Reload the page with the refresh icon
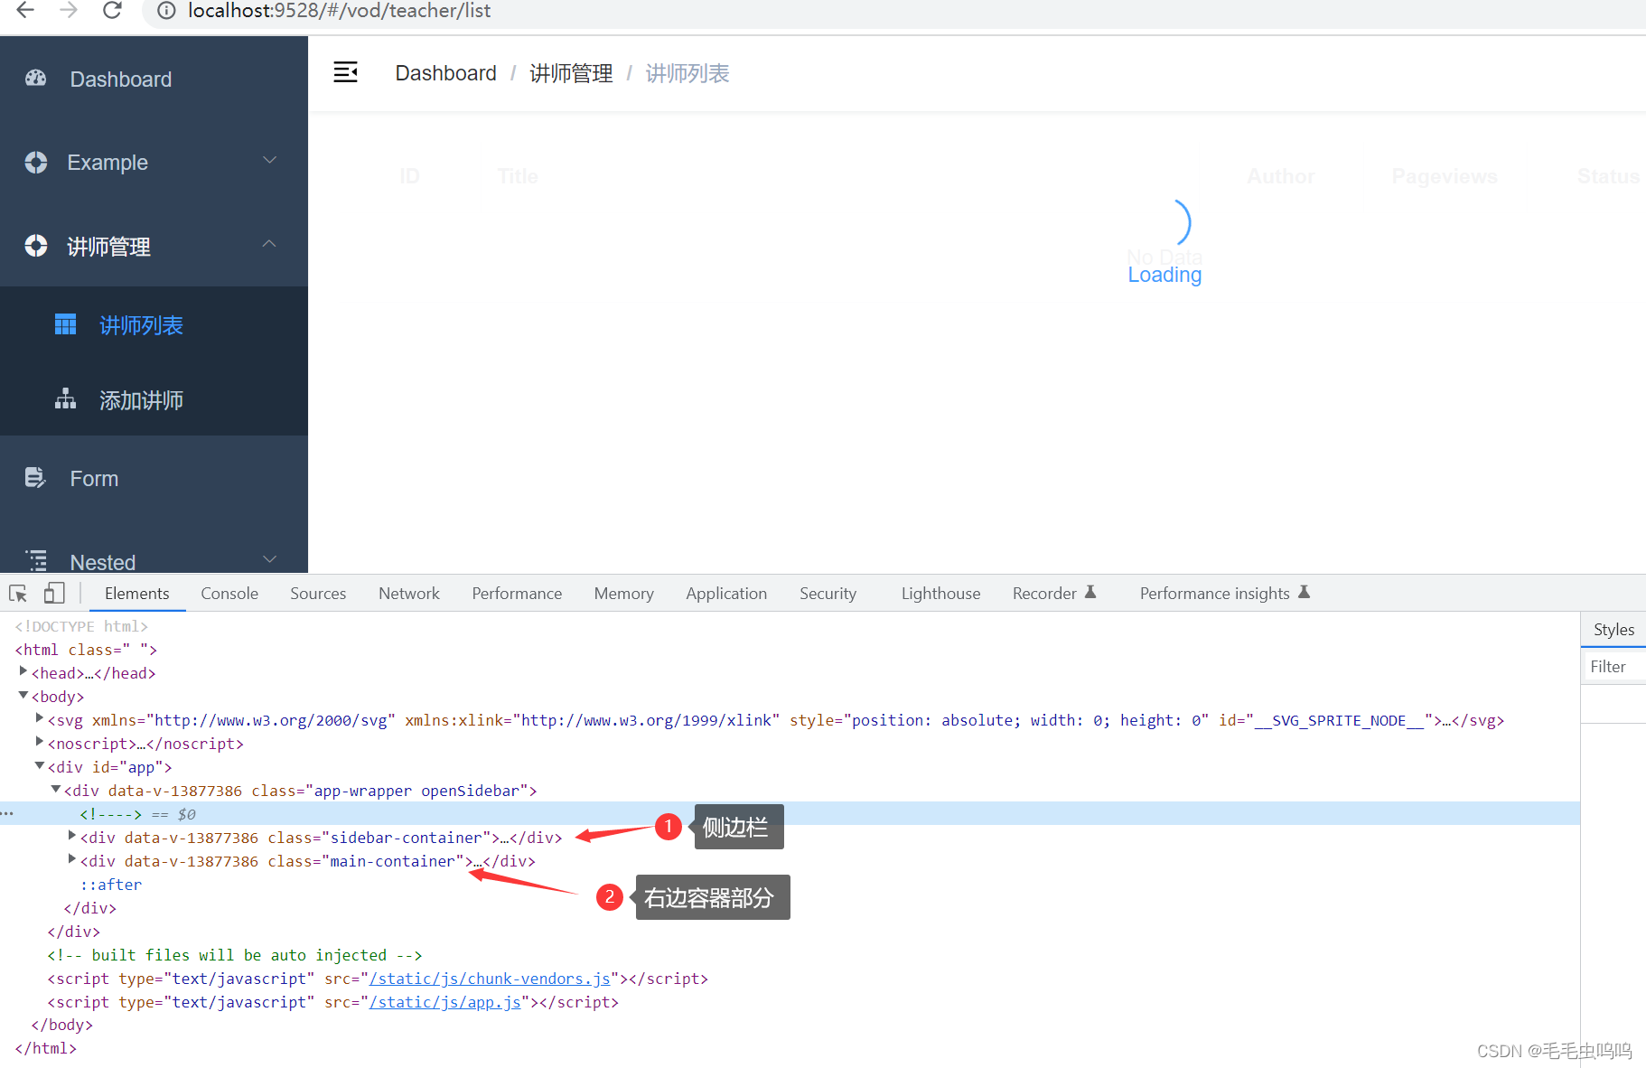The width and height of the screenshot is (1646, 1068). tap(112, 10)
